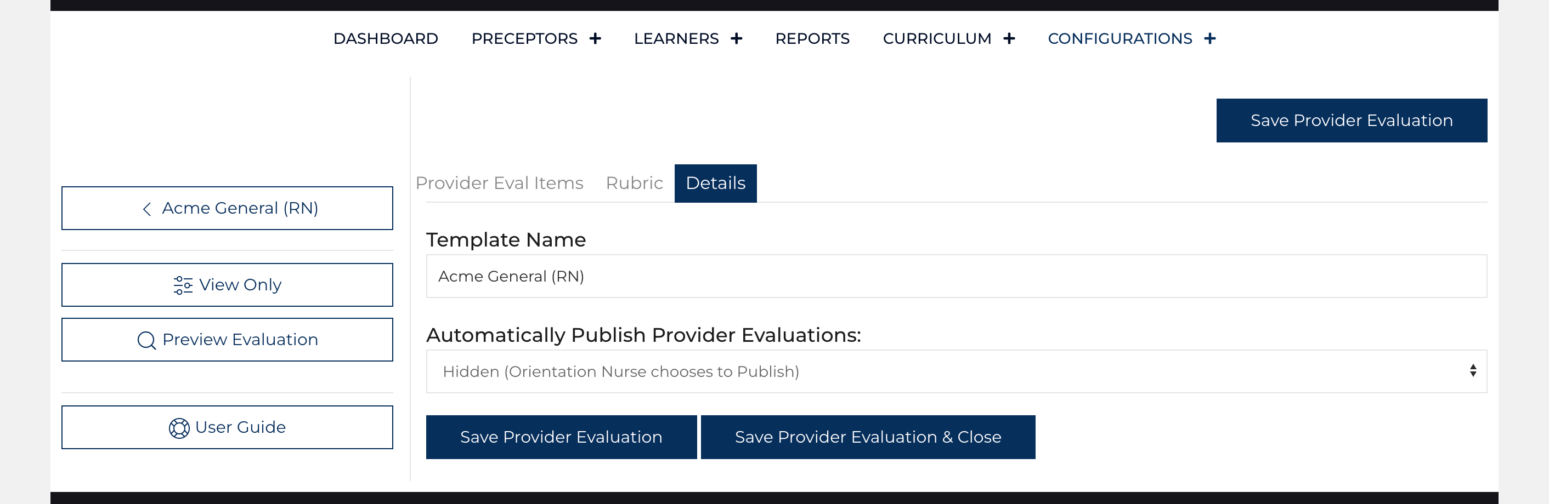Switch to the Provider Eval Items tab
This screenshot has height=504, width=1549.
tap(499, 182)
